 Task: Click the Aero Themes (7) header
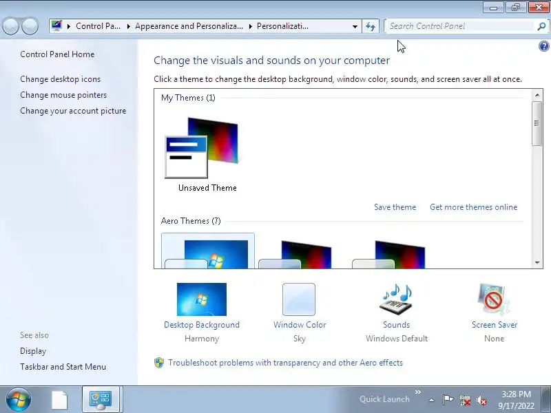click(x=191, y=221)
